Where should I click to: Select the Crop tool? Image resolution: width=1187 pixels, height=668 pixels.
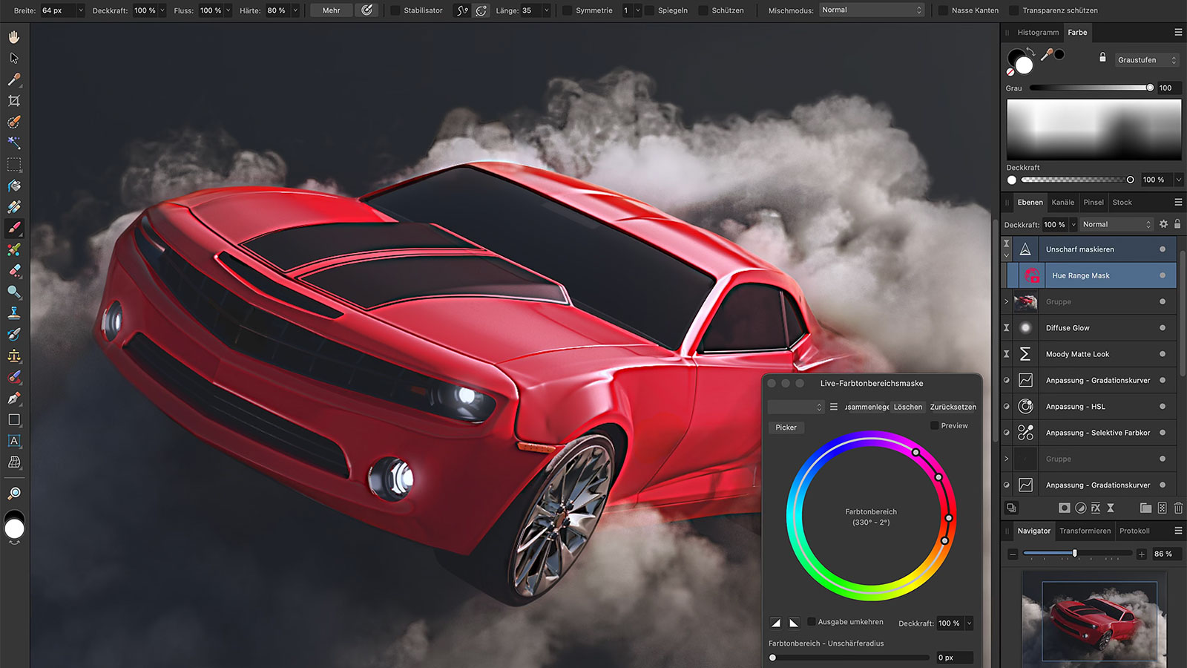14,100
